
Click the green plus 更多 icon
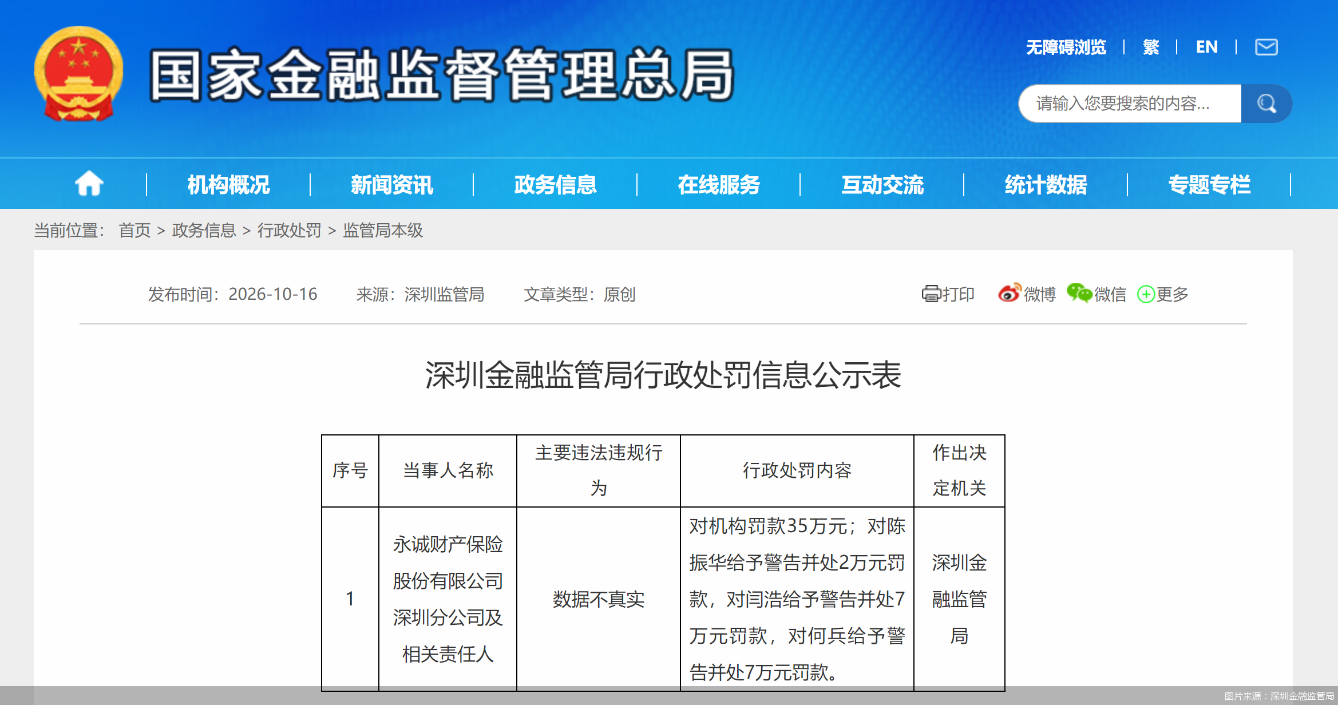tap(1146, 294)
